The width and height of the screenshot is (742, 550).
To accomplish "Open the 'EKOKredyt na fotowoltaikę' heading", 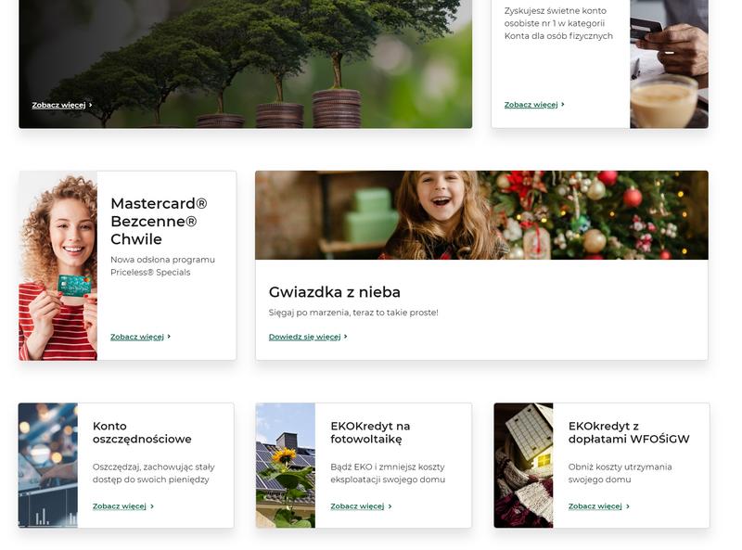I will click(370, 432).
